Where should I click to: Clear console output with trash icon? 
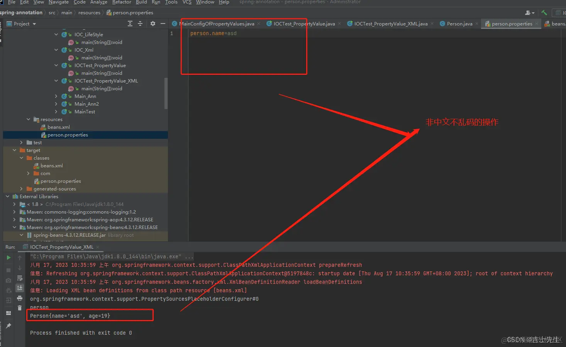click(20, 308)
